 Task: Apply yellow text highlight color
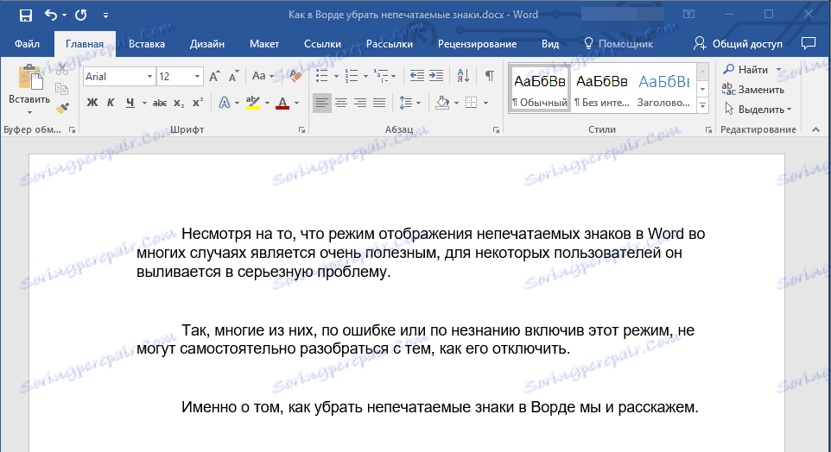tap(253, 103)
